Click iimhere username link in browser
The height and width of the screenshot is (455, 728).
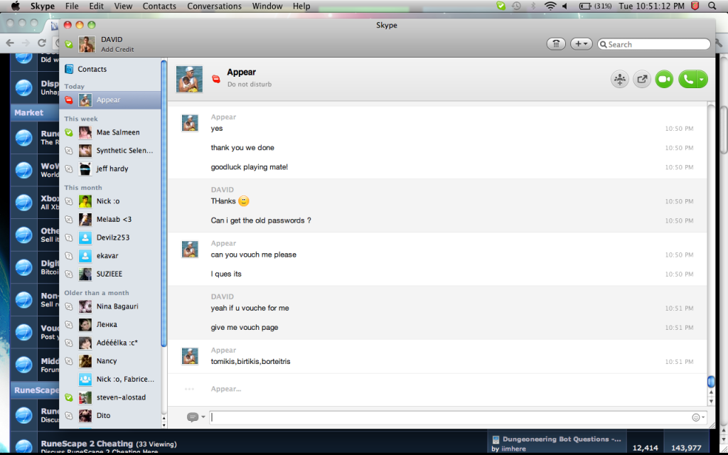[513, 449]
